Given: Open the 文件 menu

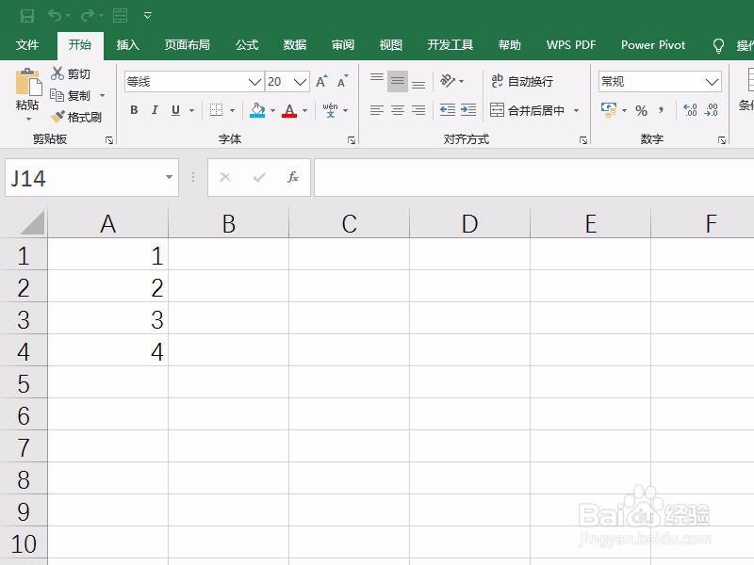Looking at the screenshot, I should [27, 44].
